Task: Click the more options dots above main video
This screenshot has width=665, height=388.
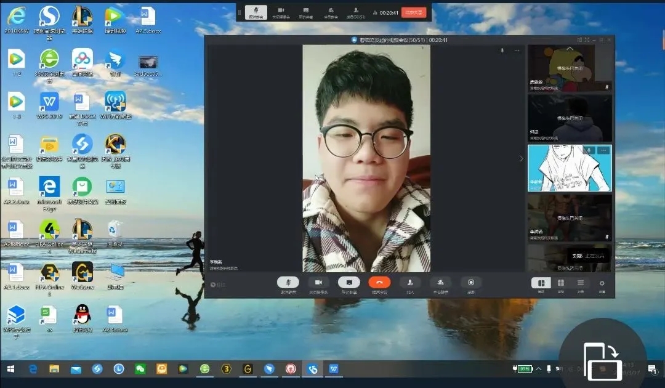Action: (x=517, y=51)
